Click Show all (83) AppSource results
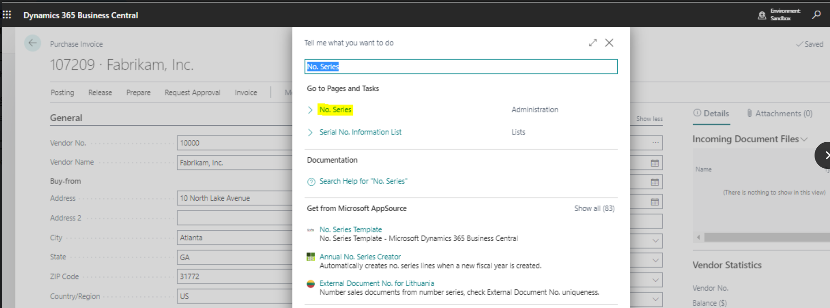830x308 pixels. 594,209
